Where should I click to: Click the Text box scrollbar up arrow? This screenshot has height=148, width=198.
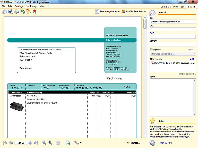coord(194,80)
